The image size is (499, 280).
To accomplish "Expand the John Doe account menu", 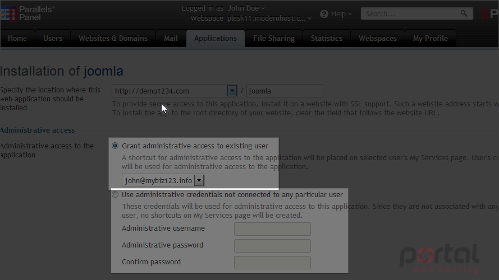I will pos(246,8).
